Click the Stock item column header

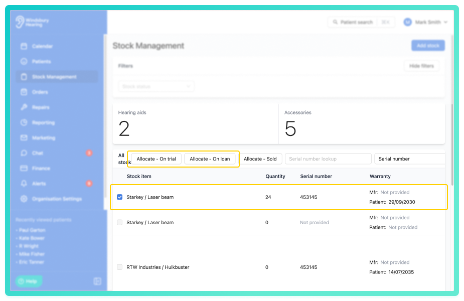[139, 176]
